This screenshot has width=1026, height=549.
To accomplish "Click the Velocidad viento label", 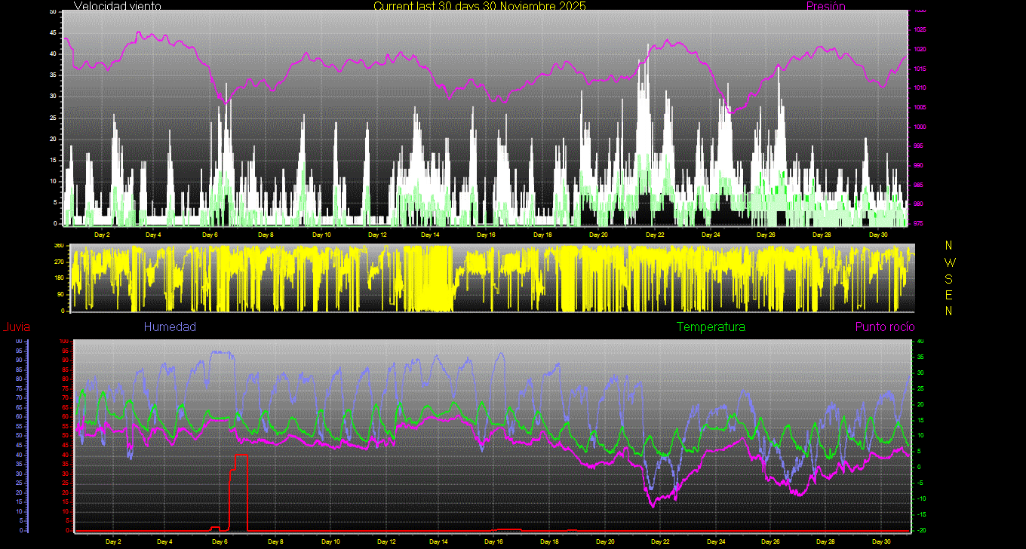I will 117,6.
